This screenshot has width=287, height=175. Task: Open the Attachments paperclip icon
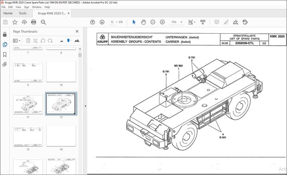click(5, 64)
